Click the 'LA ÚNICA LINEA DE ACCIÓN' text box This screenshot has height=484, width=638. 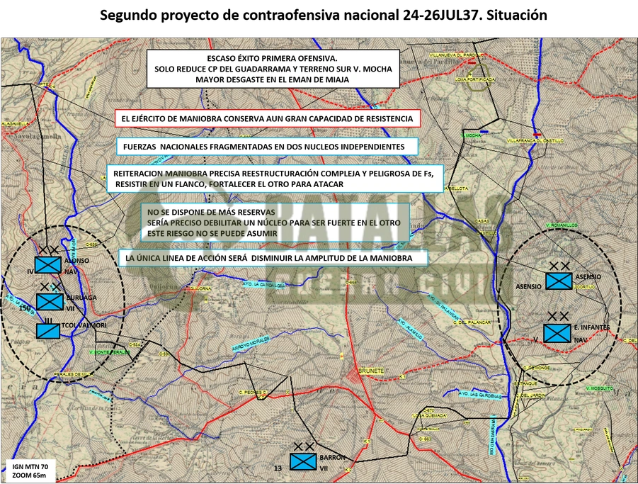(x=273, y=258)
